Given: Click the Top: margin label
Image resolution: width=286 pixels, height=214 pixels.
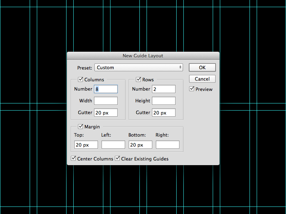Looking at the screenshot, I should tap(79, 135).
